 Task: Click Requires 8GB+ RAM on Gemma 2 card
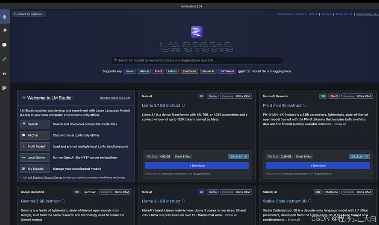coord(115,192)
